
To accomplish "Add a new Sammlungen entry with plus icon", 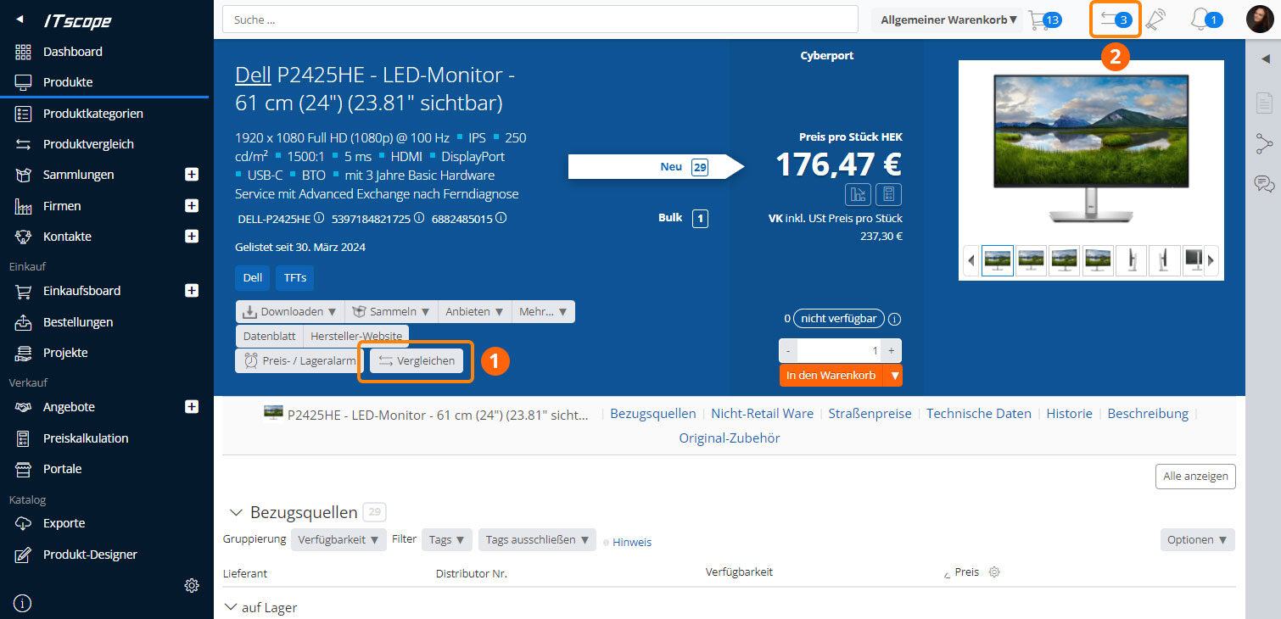I will [192, 175].
